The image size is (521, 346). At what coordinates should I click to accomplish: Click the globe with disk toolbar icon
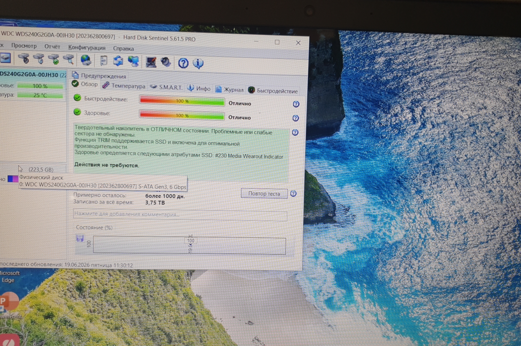(86, 60)
